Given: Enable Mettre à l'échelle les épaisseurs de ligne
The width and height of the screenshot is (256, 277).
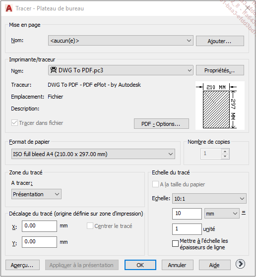Looking at the screenshot, I should tap(175, 244).
